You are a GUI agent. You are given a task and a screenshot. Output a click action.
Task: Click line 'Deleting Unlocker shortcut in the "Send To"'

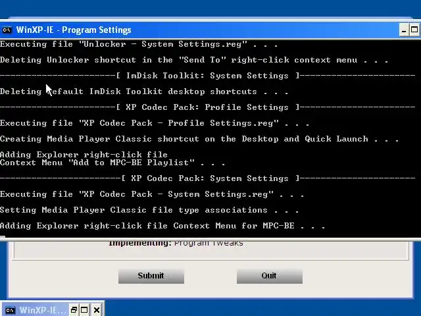pyautogui.click(x=195, y=60)
